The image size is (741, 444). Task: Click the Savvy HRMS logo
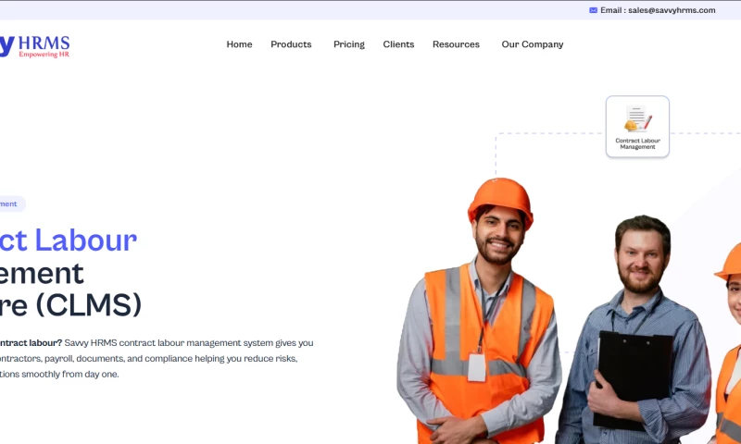tap(34, 46)
